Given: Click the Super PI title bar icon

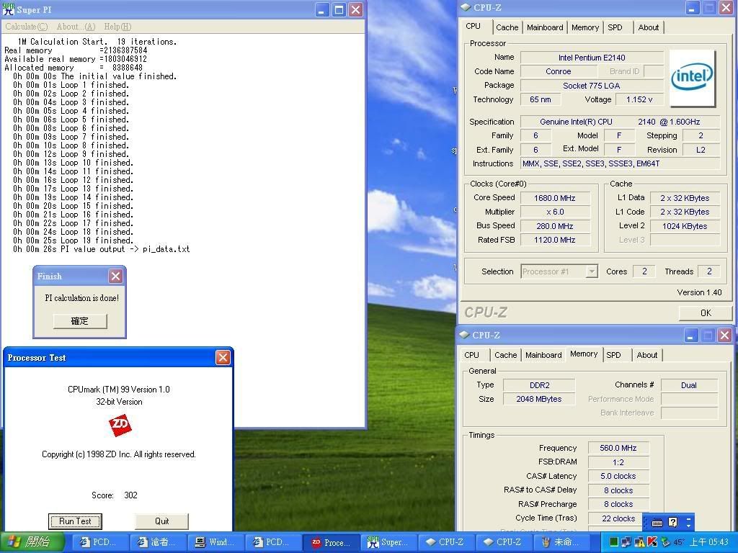Looking at the screenshot, I should click(x=9, y=10).
